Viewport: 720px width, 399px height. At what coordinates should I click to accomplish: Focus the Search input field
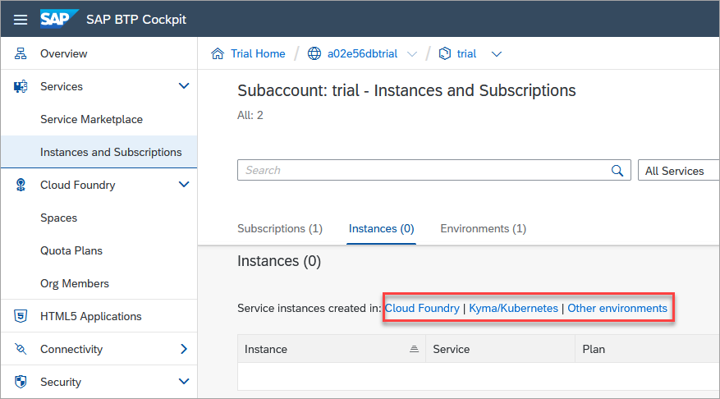tap(434, 170)
